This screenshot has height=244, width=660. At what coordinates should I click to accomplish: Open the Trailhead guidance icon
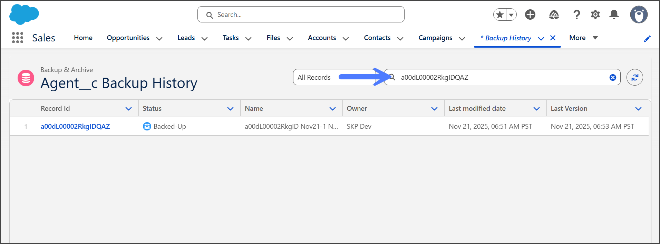point(554,14)
